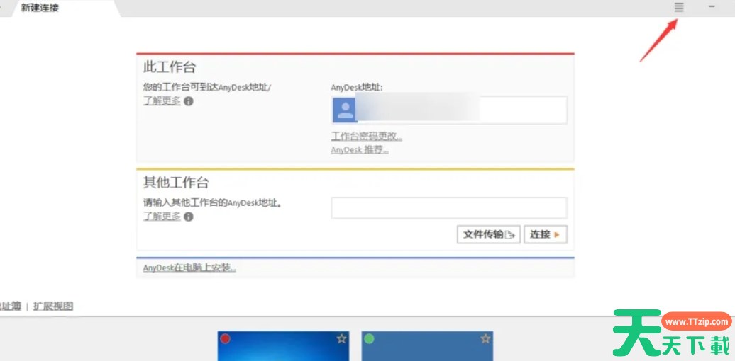Click the green status dot on second thumbnail
Screen dimensions: 735x361
pos(369,339)
